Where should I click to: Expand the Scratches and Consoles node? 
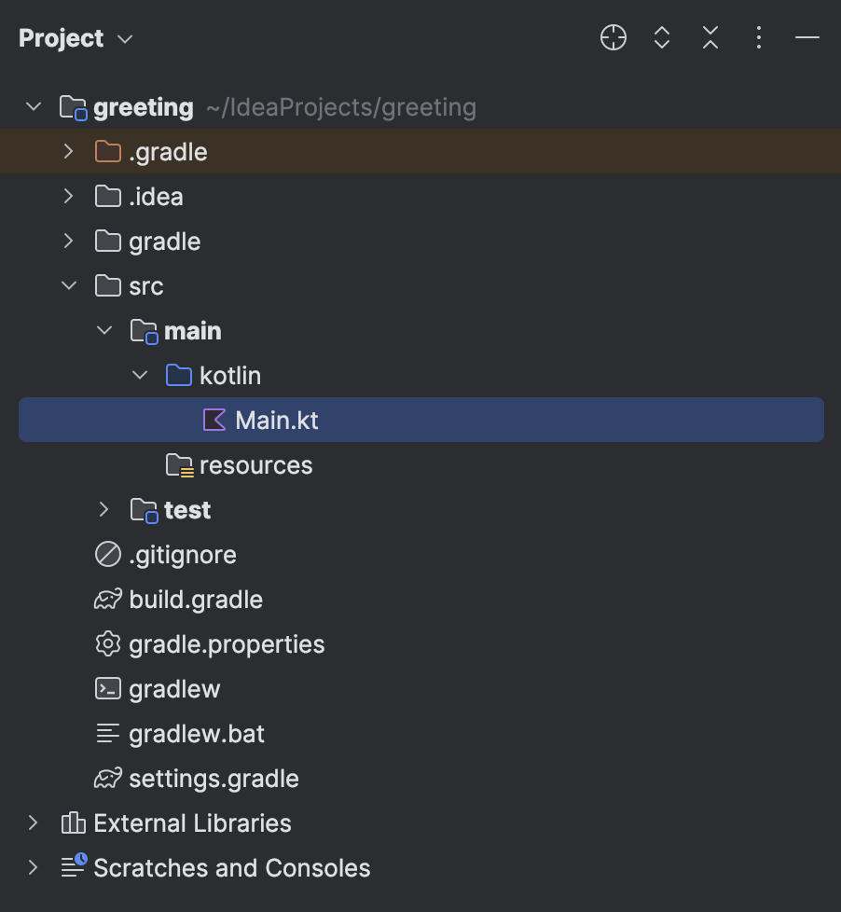coord(33,867)
